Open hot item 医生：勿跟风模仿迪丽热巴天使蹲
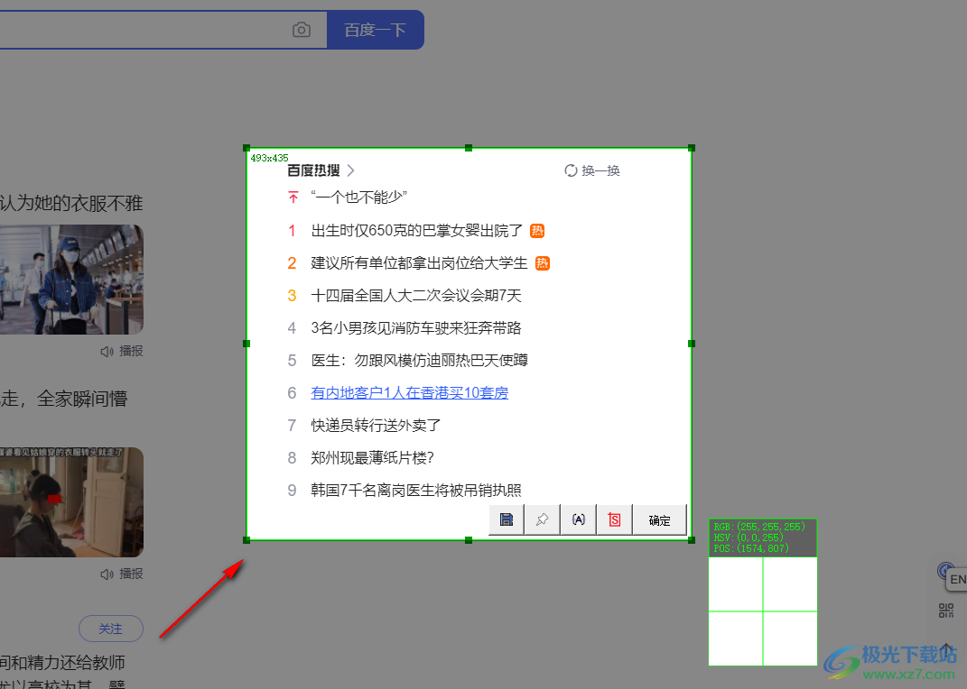967x689 pixels. click(x=419, y=360)
